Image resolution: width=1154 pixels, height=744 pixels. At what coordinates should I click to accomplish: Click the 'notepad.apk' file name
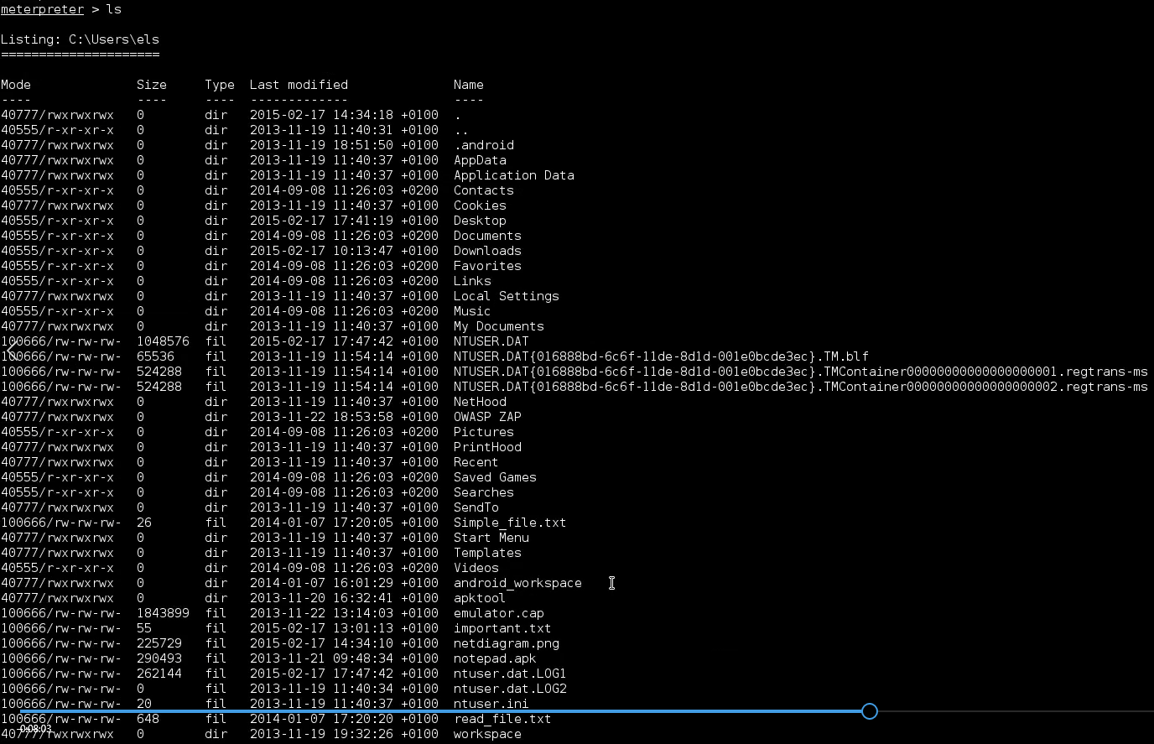pos(495,658)
